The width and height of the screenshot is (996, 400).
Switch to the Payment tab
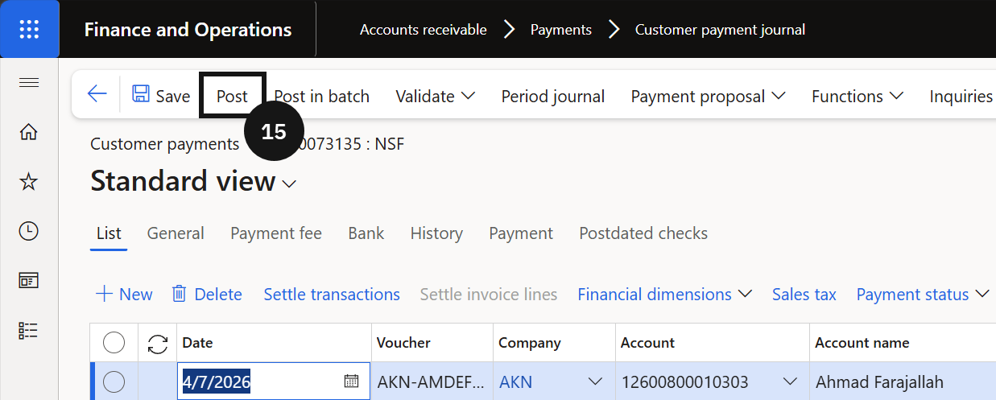521,233
